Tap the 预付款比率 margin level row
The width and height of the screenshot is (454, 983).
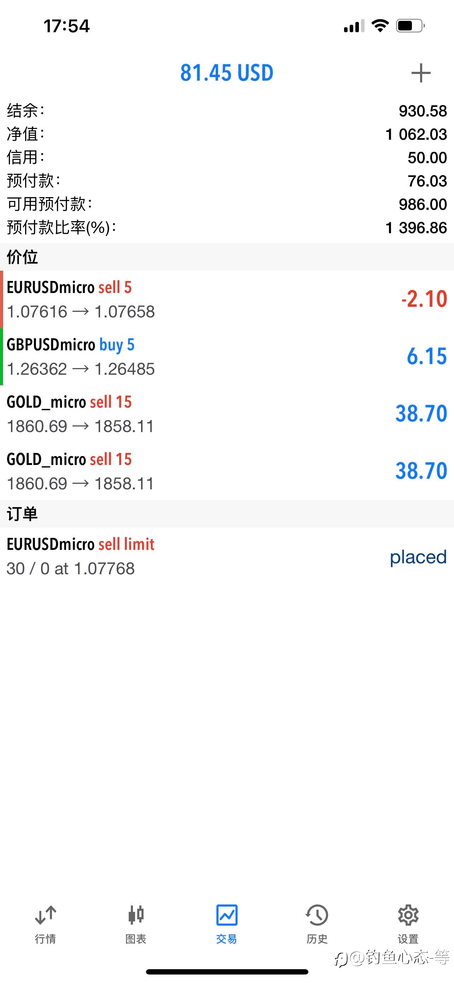pos(227,228)
